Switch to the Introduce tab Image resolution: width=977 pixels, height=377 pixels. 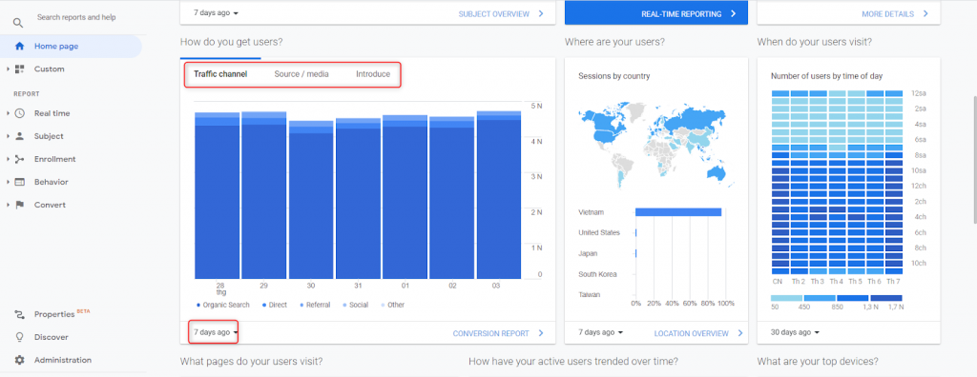[x=373, y=74]
